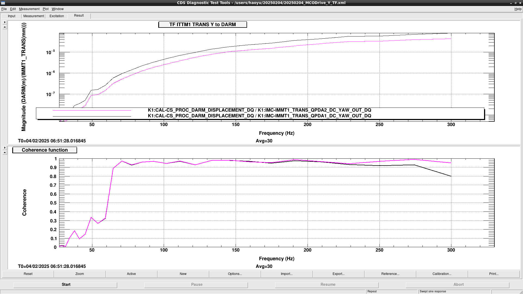Image resolution: width=523 pixels, height=294 pixels.
Task: Select the Result tab
Action: (x=79, y=16)
